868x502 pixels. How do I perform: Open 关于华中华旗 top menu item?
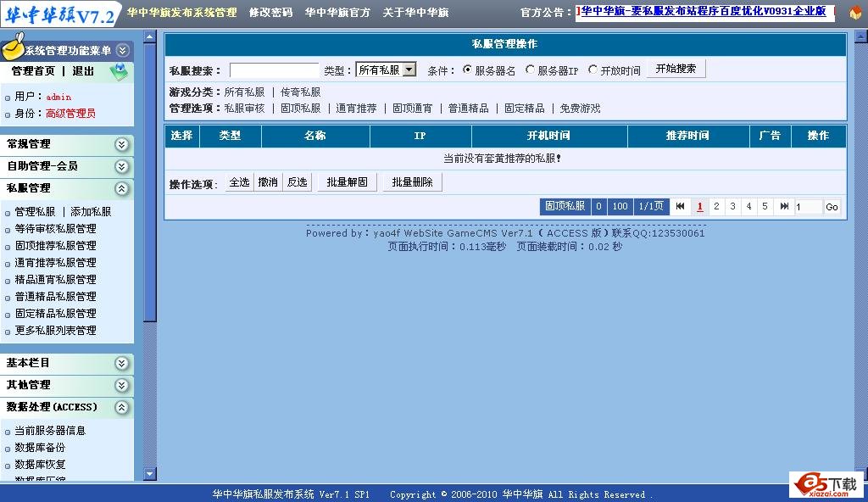pyautogui.click(x=415, y=12)
